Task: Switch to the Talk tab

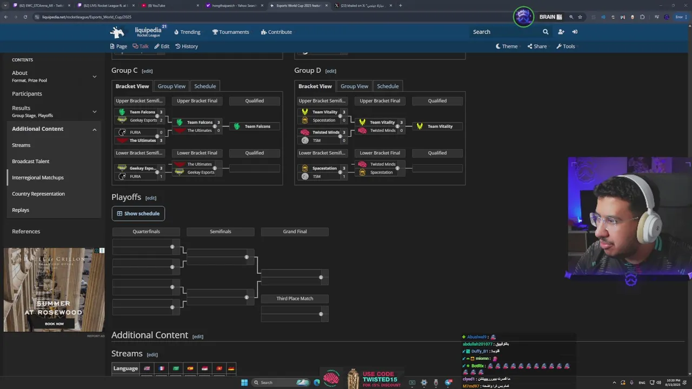Action: click(x=141, y=46)
